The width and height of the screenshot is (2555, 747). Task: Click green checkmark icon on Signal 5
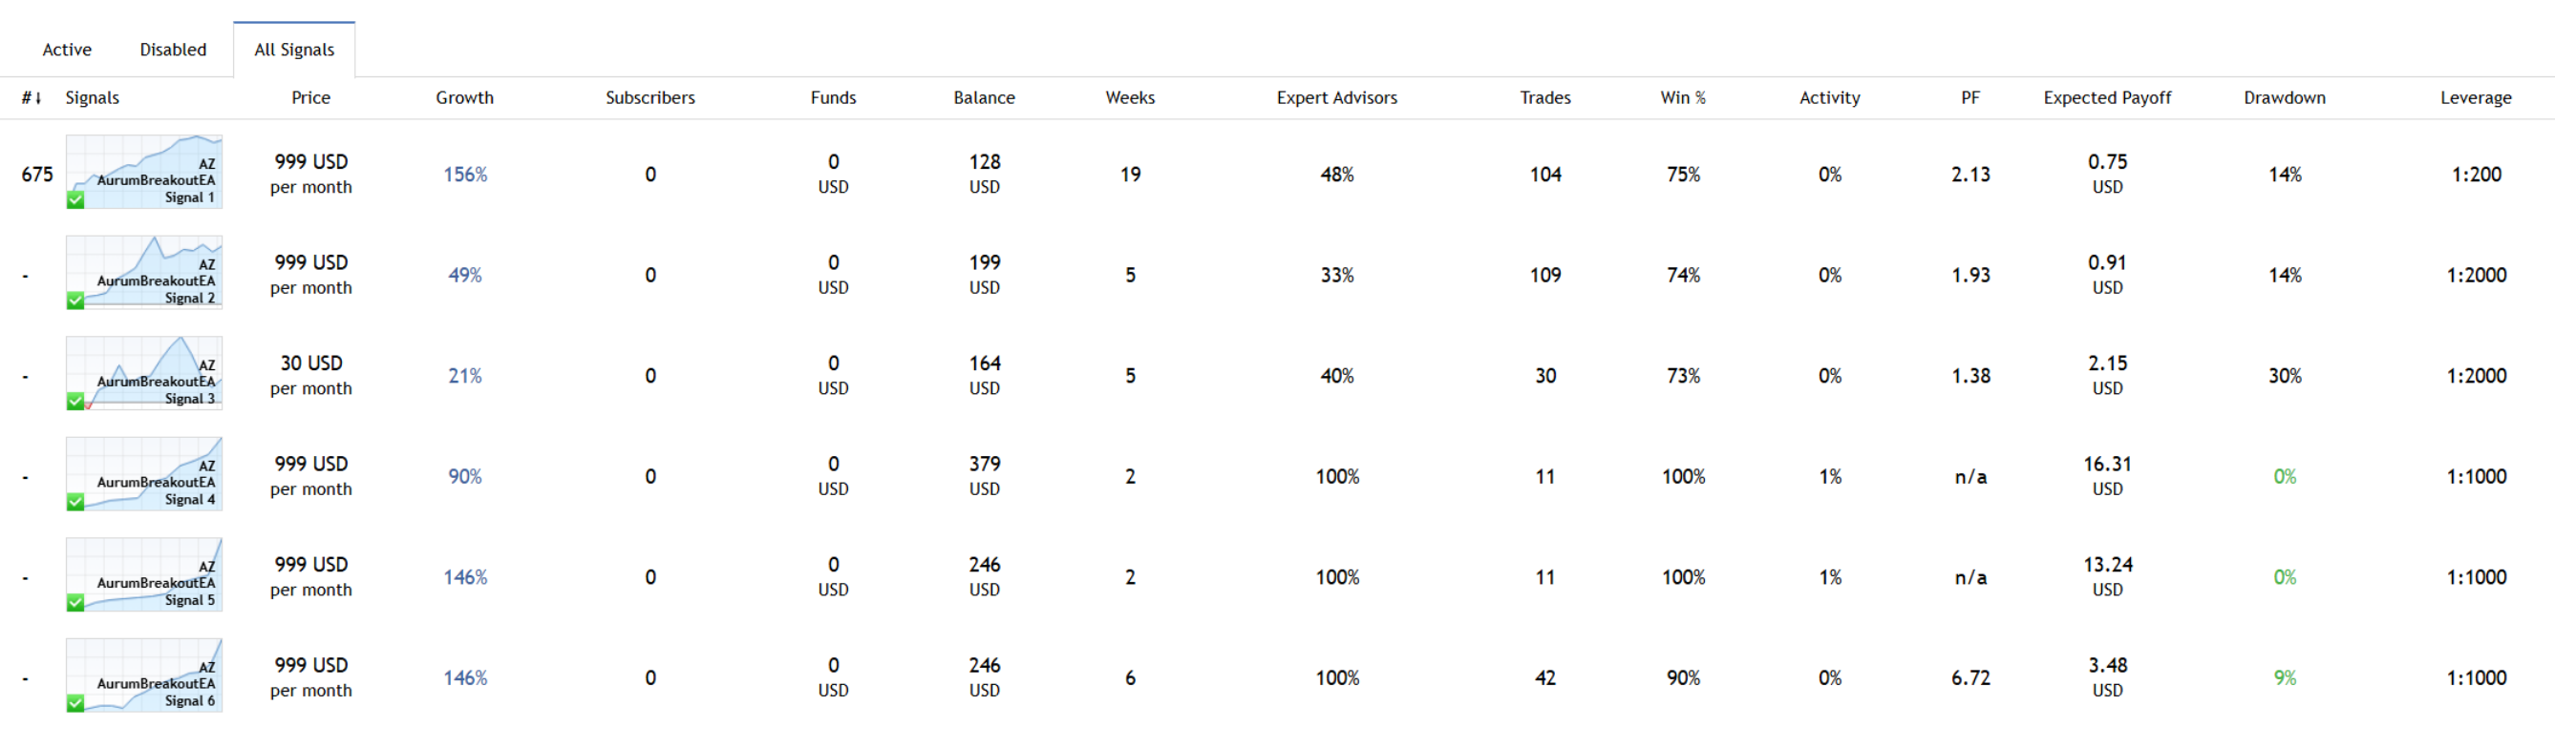75,602
